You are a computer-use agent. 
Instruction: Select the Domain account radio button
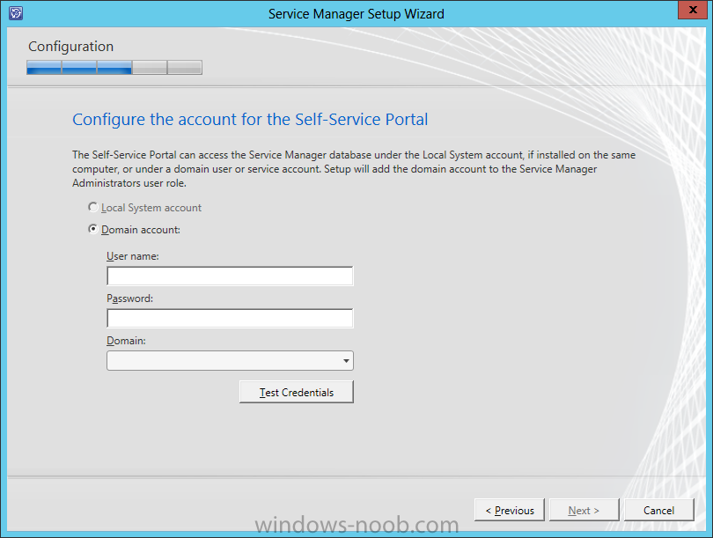92,229
